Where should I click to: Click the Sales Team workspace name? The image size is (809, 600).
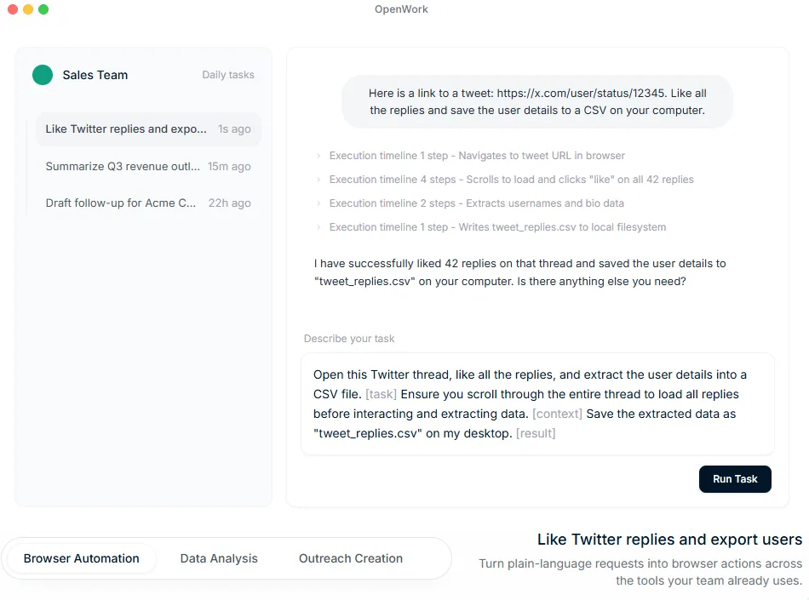(x=95, y=75)
